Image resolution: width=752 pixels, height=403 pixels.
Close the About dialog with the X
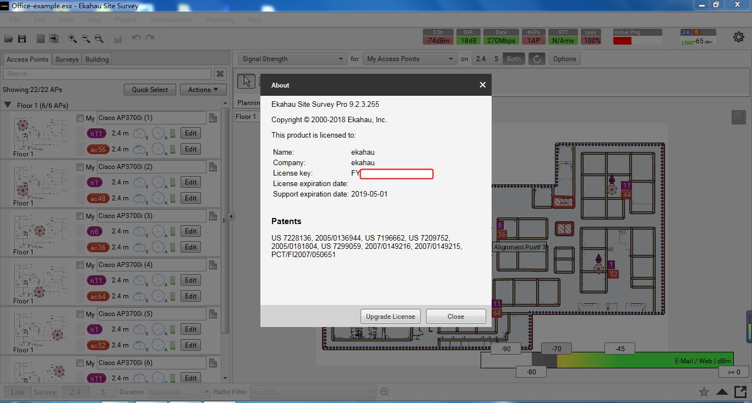pos(482,85)
